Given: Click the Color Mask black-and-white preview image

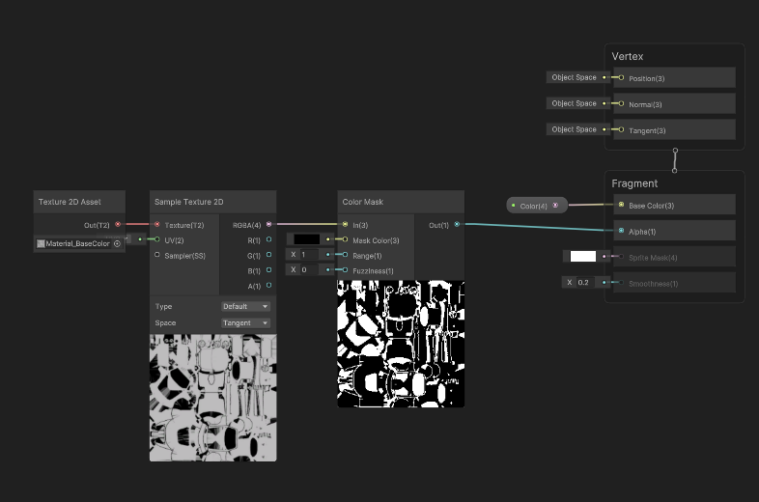Looking at the screenshot, I should [401, 344].
